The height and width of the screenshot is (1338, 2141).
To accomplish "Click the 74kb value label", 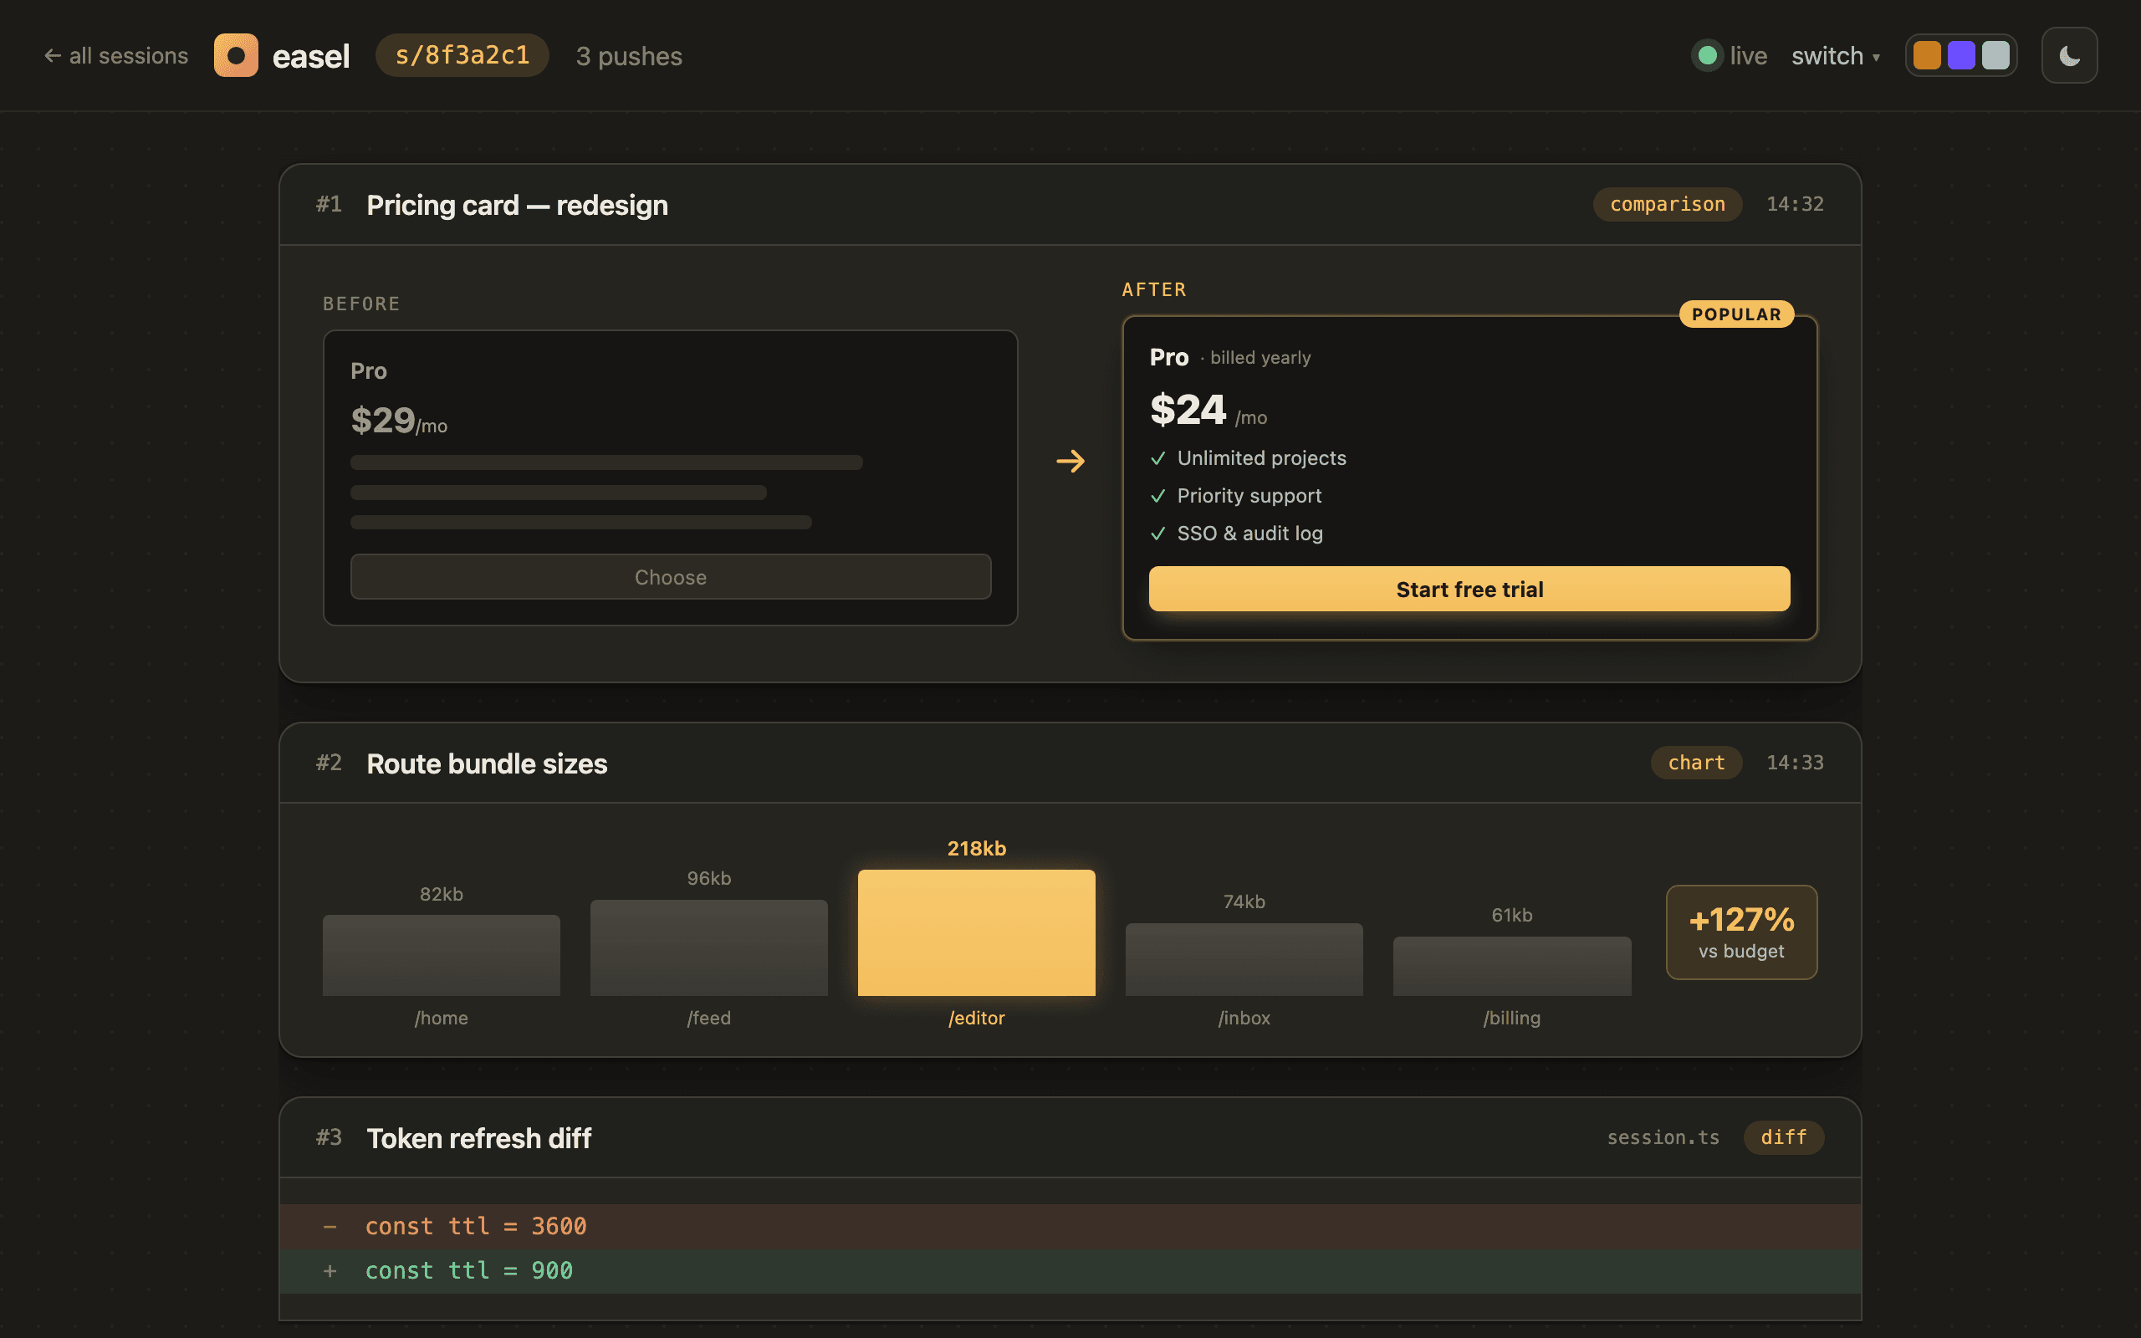I will coord(1244,901).
